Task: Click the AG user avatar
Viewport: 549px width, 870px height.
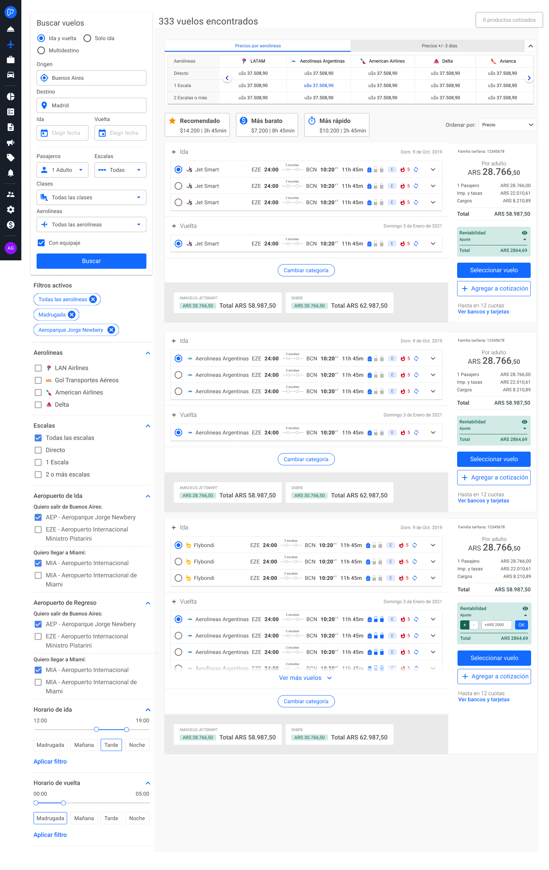Action: [x=11, y=248]
